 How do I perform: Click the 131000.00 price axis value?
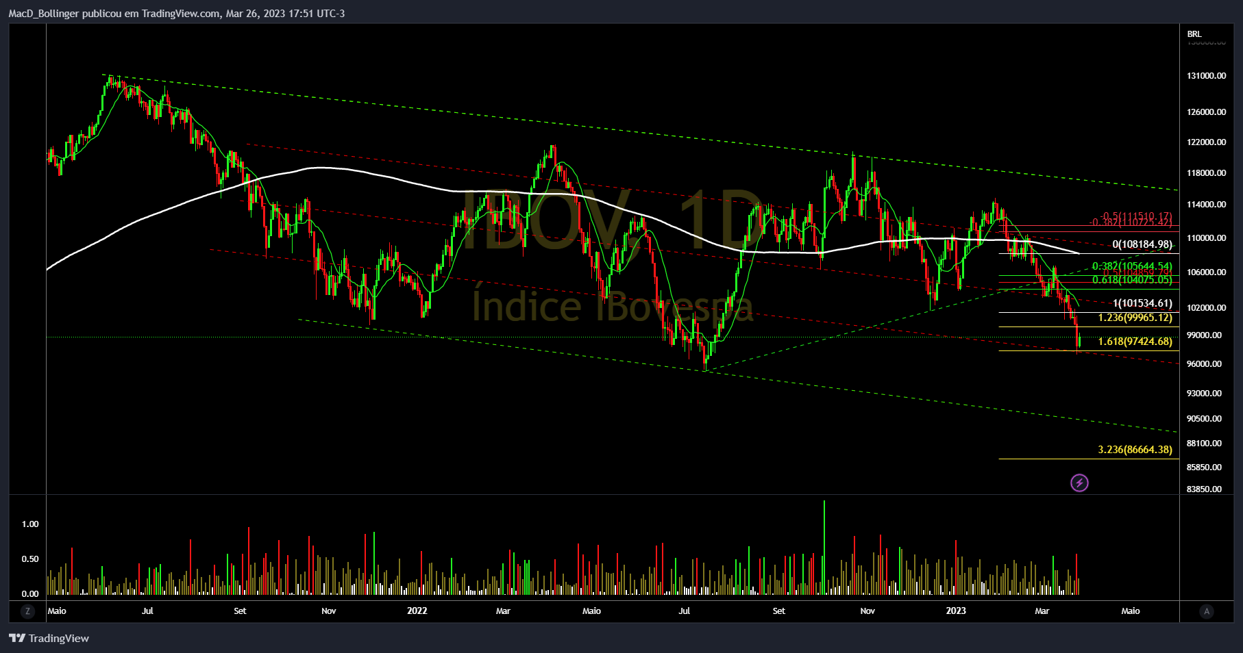(x=1206, y=76)
